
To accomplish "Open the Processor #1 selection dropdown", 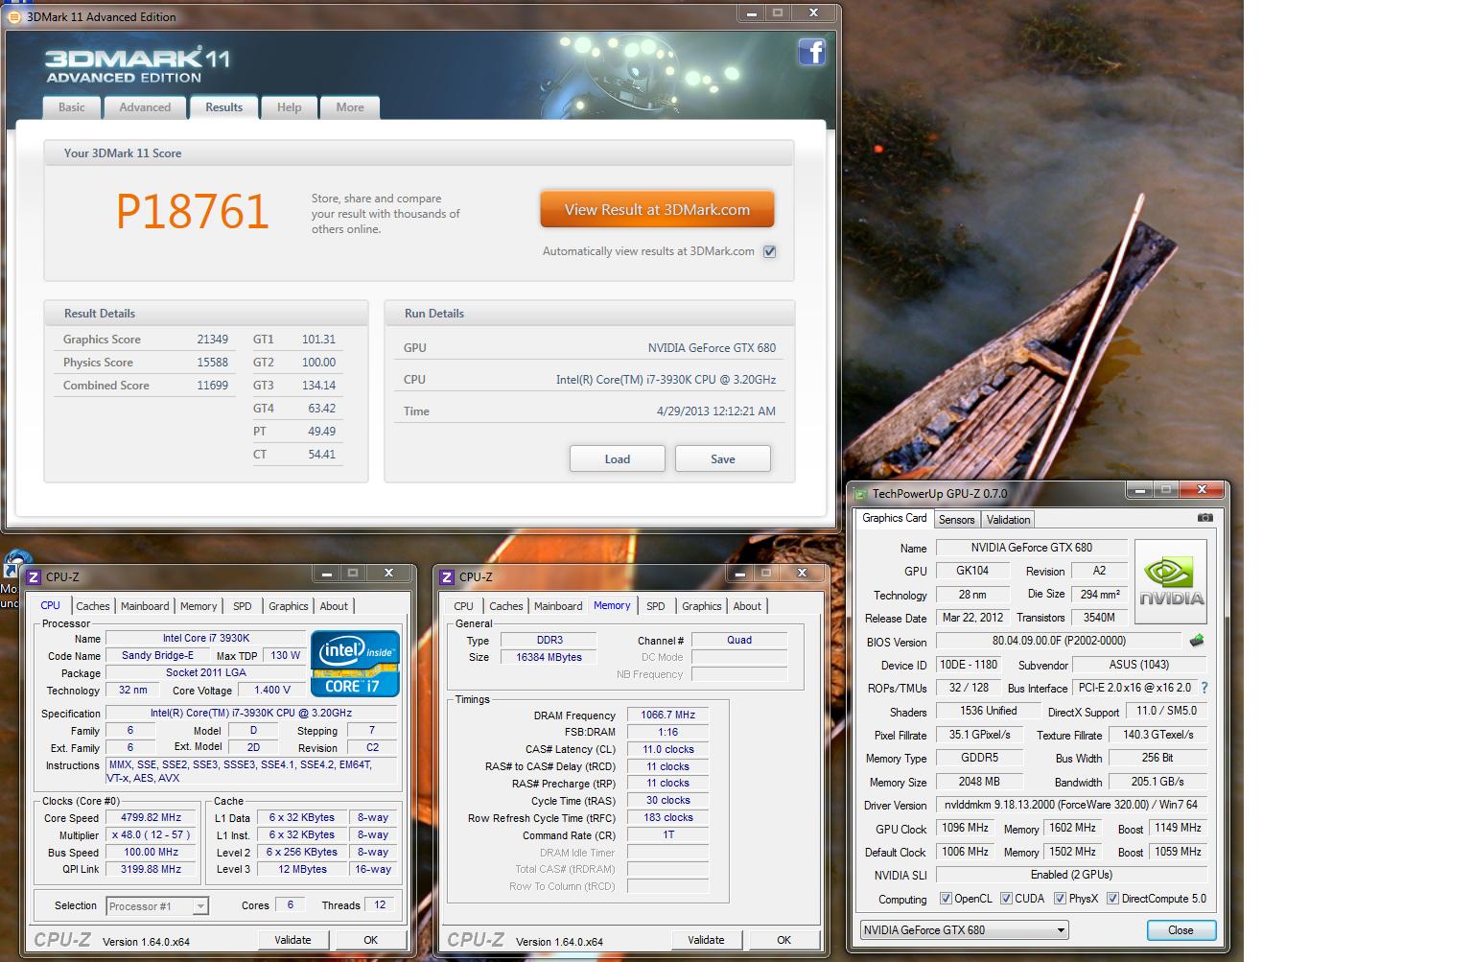I will (x=157, y=905).
